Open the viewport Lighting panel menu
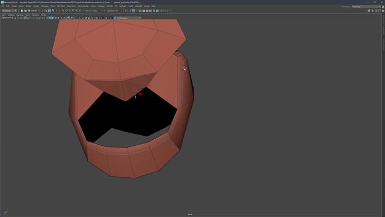 tap(20, 15)
